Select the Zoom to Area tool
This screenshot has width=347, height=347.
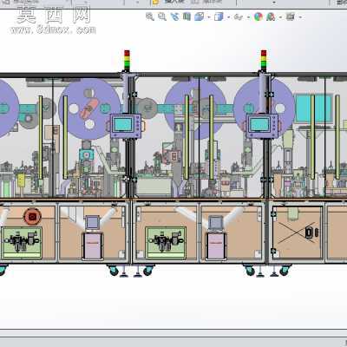162,16
